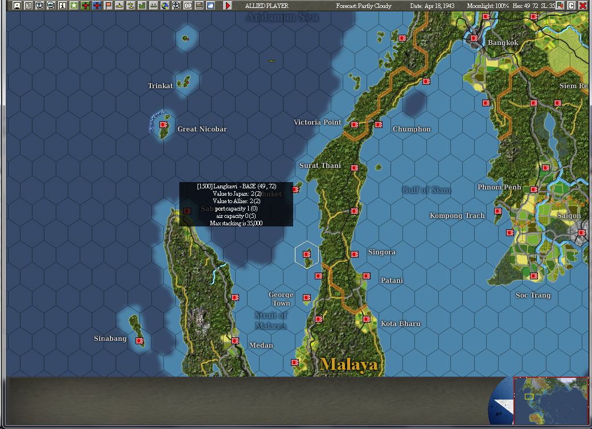Viewport: 592px width, 429px height.
Task: Select the Patani base flag
Action: (367, 276)
